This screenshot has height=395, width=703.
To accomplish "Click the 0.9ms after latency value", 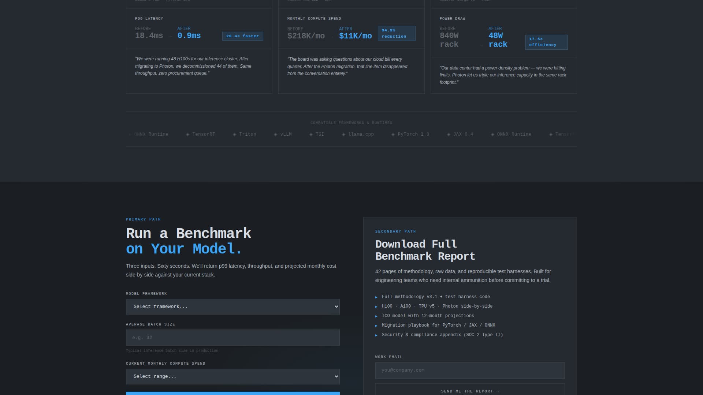I will [189, 35].
